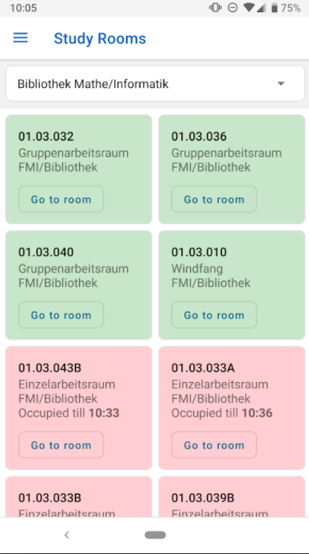309x554 pixels.
Task: Go to occupied room 01.03.043B
Action: pyautogui.click(x=61, y=444)
